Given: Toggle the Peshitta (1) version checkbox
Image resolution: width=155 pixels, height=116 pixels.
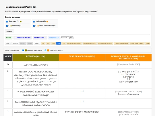Looking at the screenshot, I should [x=7, y=26].
